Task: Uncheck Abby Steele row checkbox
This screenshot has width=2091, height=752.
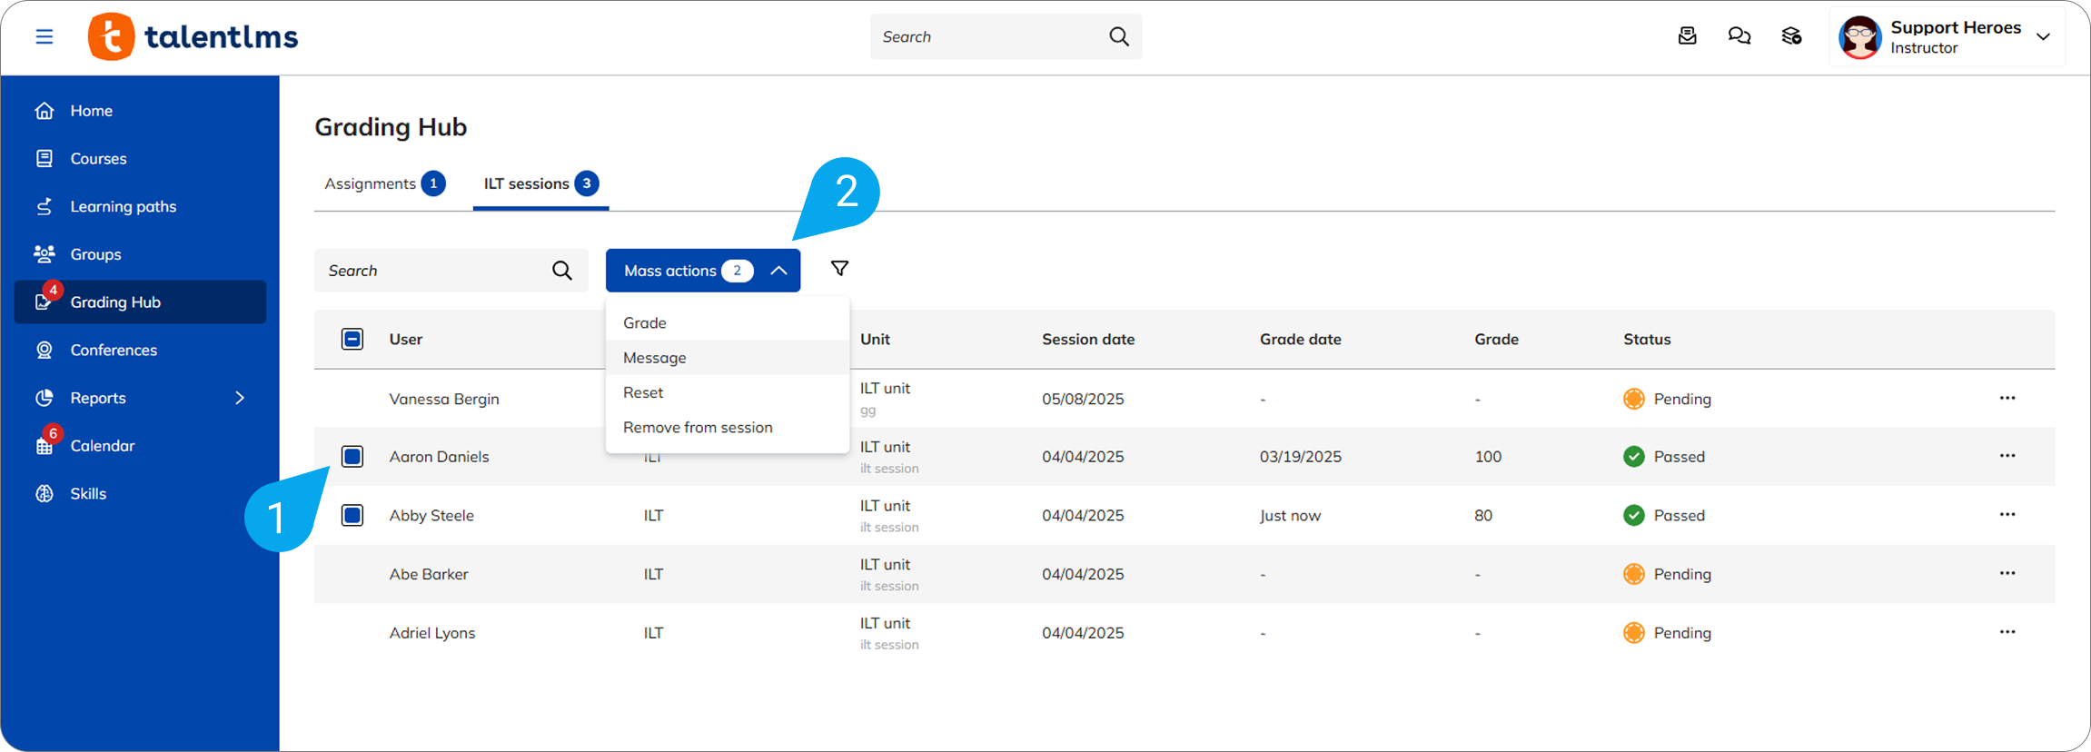Action: pyautogui.click(x=352, y=516)
